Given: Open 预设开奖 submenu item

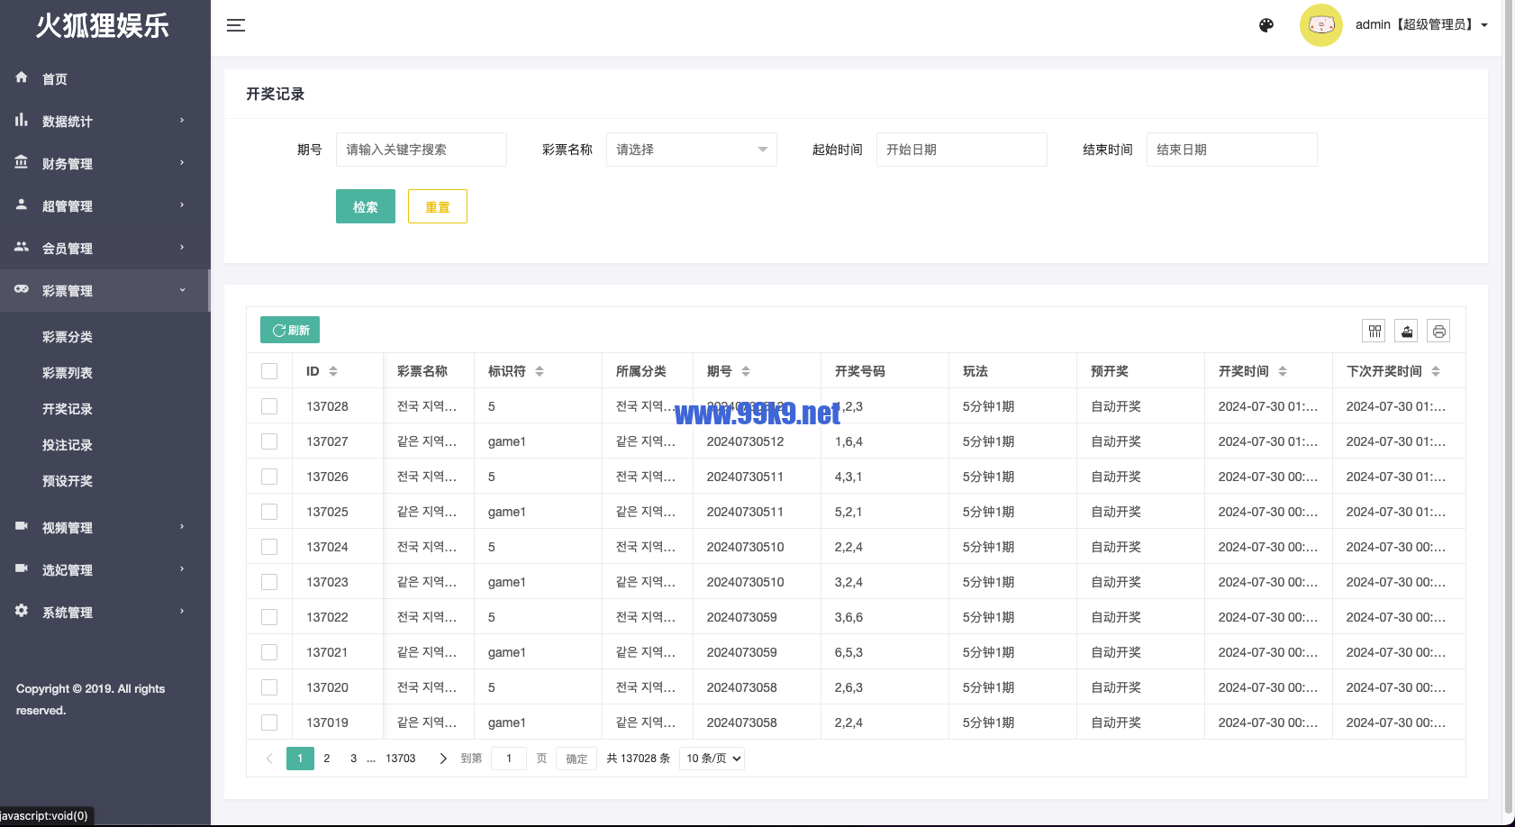Looking at the screenshot, I should [x=68, y=481].
